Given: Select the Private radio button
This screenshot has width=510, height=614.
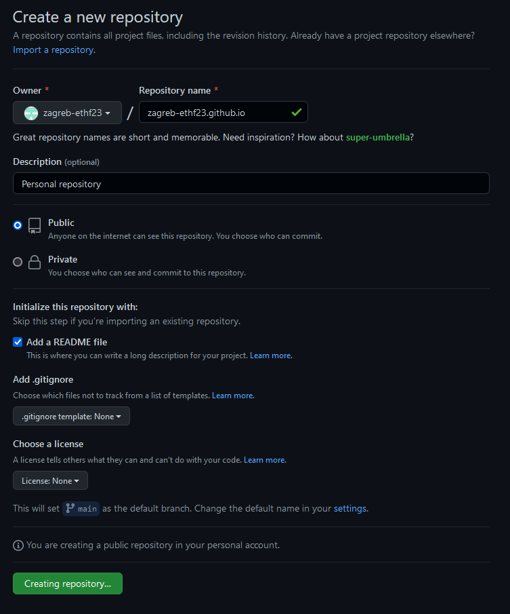Looking at the screenshot, I should 18,262.
